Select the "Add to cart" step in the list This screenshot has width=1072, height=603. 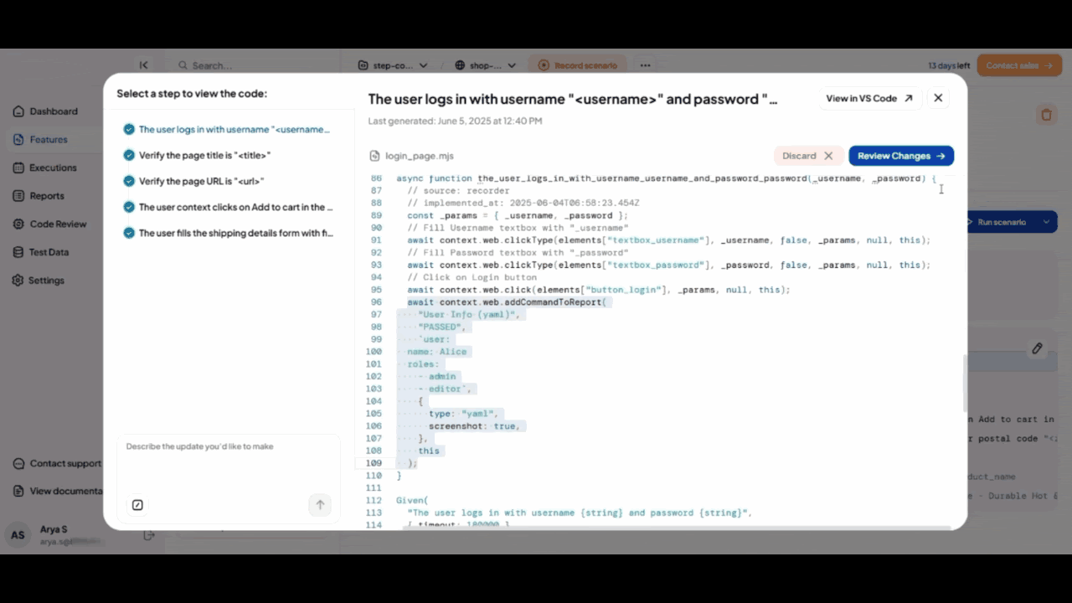pos(235,207)
